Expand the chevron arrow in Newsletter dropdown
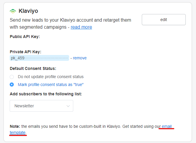196x143 pixels. (68, 106)
